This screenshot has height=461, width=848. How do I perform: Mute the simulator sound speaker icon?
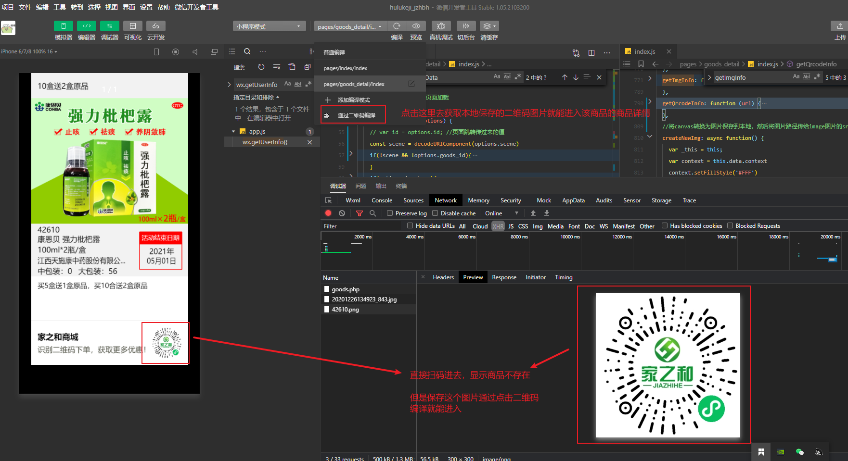pyautogui.click(x=195, y=52)
